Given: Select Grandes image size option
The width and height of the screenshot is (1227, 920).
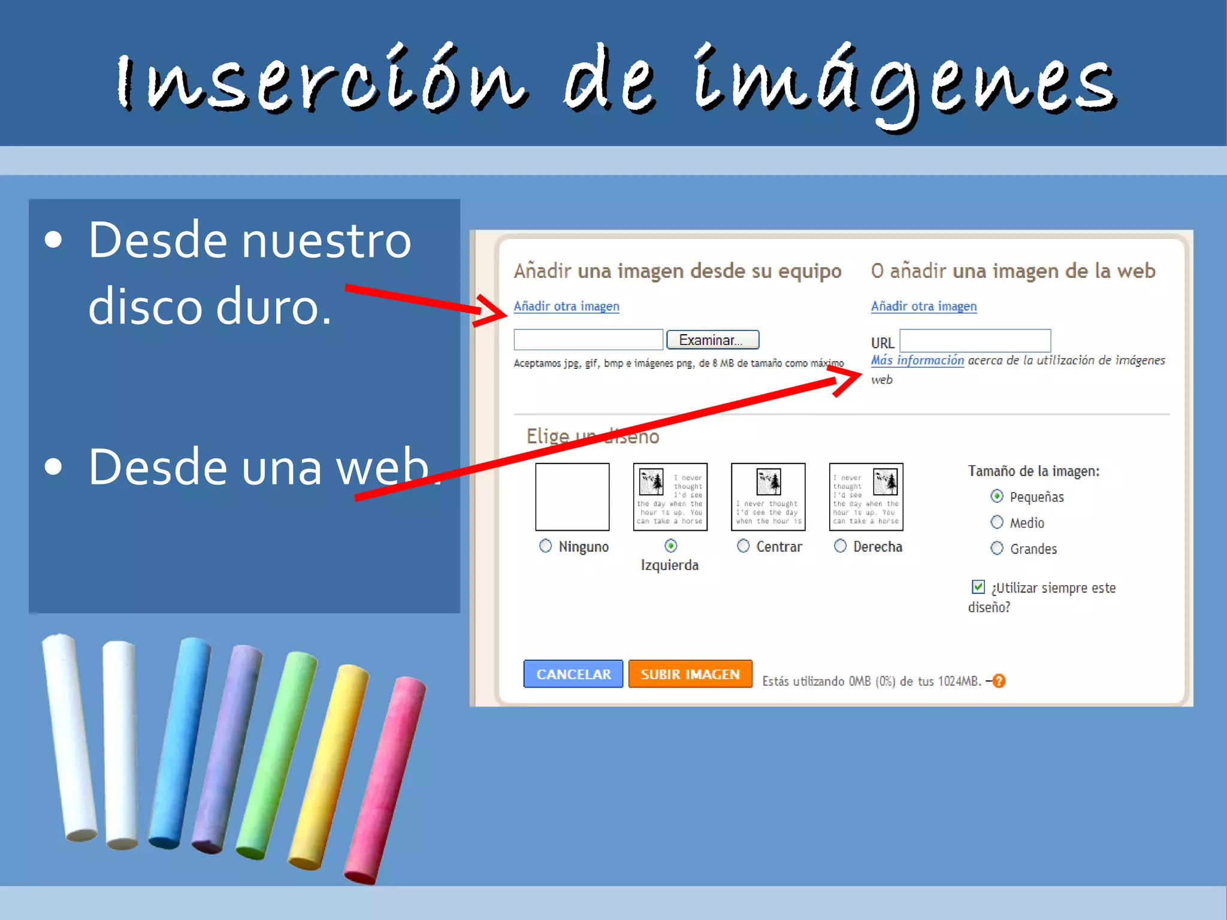Looking at the screenshot, I should tap(997, 548).
